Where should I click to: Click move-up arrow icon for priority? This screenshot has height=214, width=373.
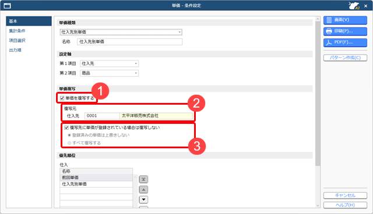tap(143, 190)
